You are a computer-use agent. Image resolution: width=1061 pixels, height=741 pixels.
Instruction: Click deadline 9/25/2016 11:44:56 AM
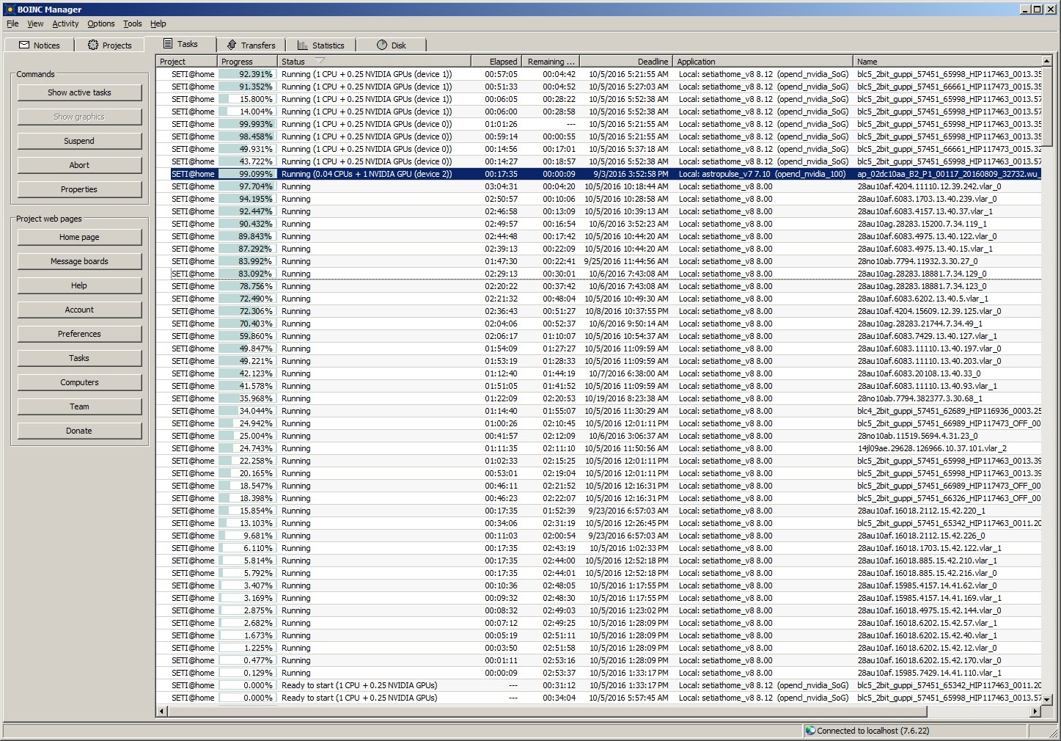[626, 261]
